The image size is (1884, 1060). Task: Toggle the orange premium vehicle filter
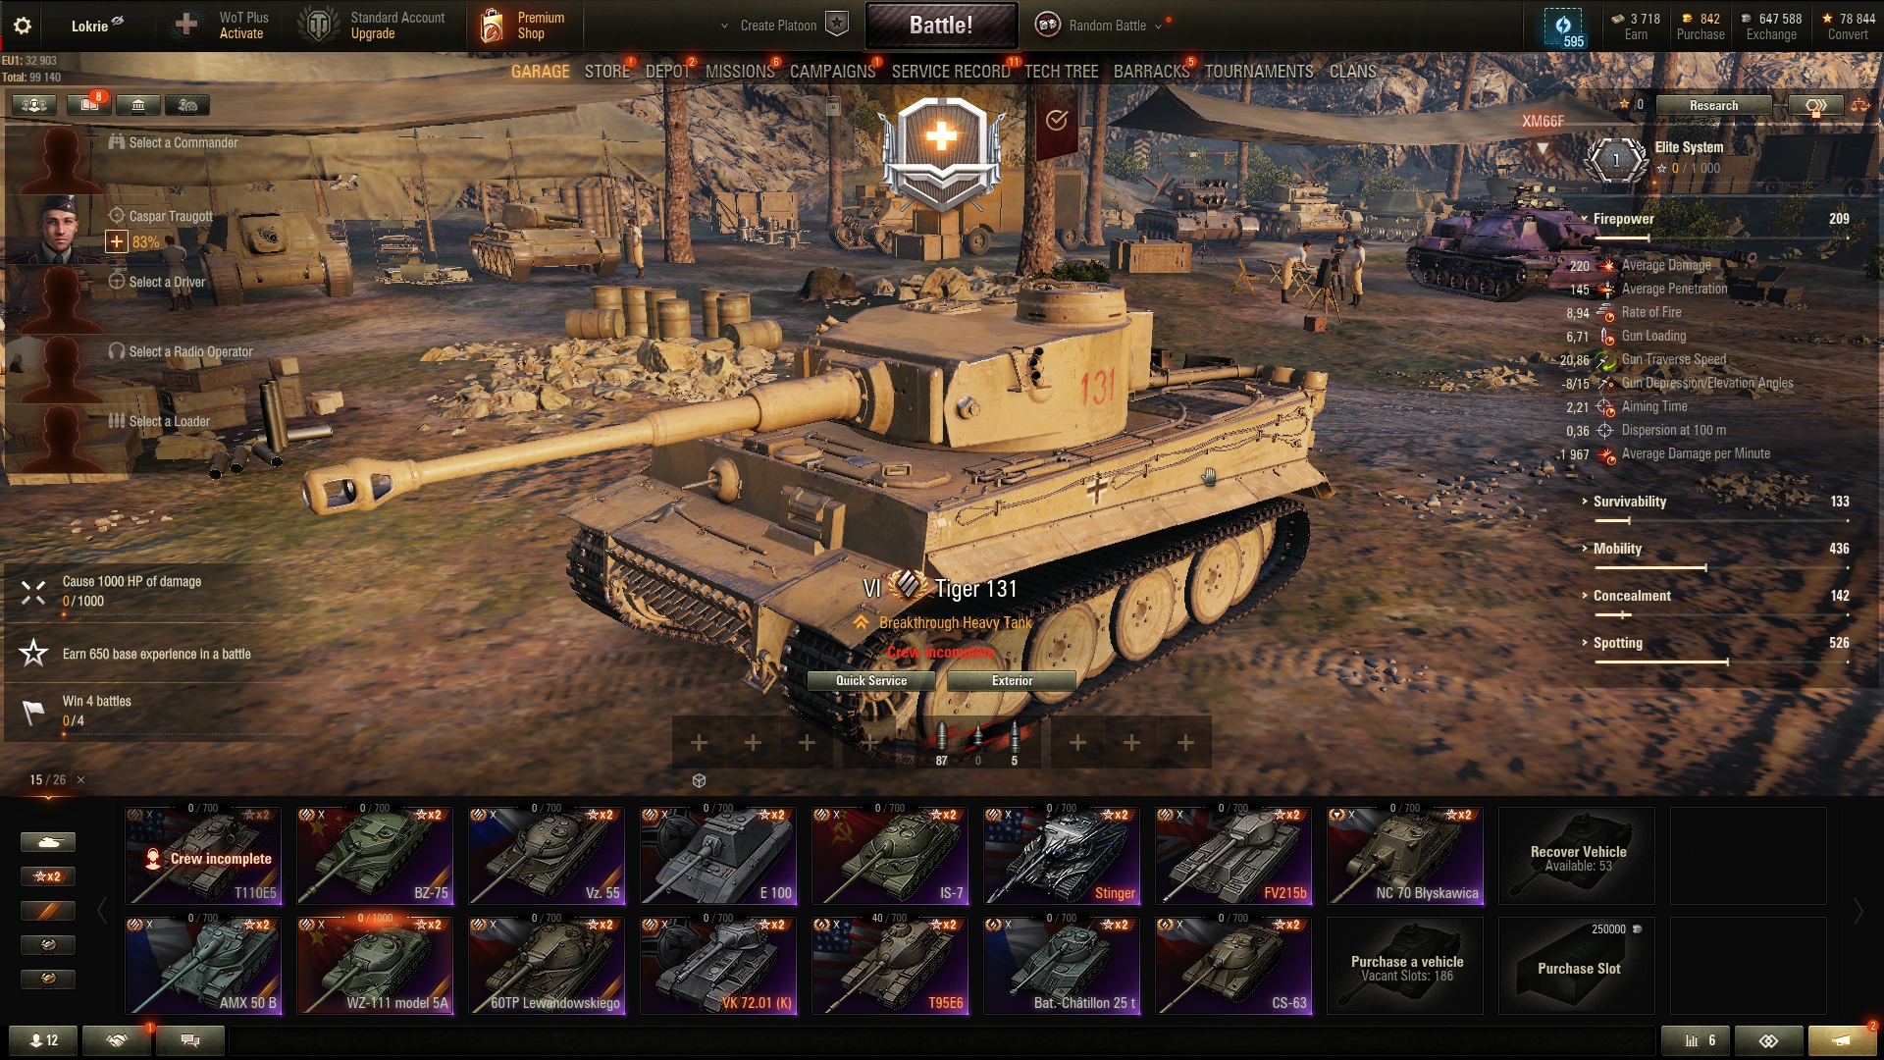(48, 911)
